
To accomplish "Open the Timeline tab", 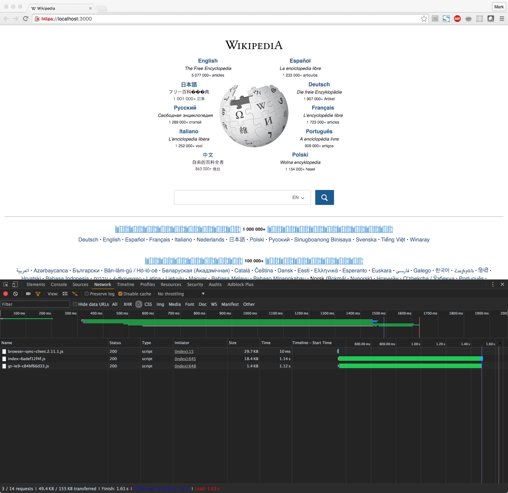I will (x=126, y=285).
